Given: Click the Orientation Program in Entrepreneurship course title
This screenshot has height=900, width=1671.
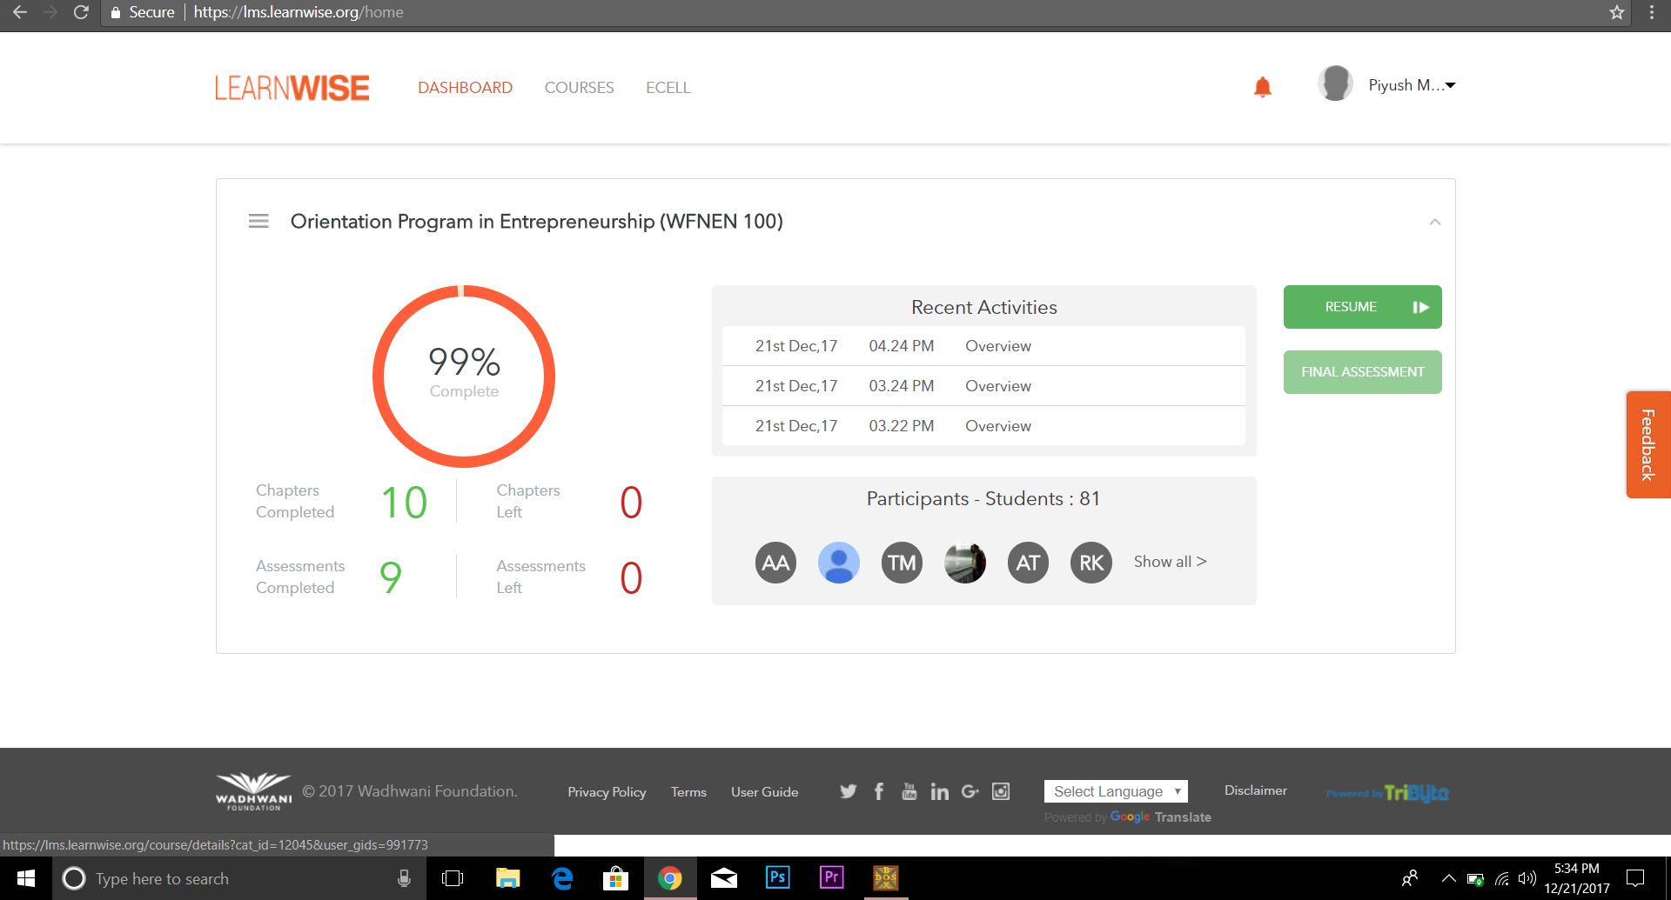Looking at the screenshot, I should (x=537, y=222).
